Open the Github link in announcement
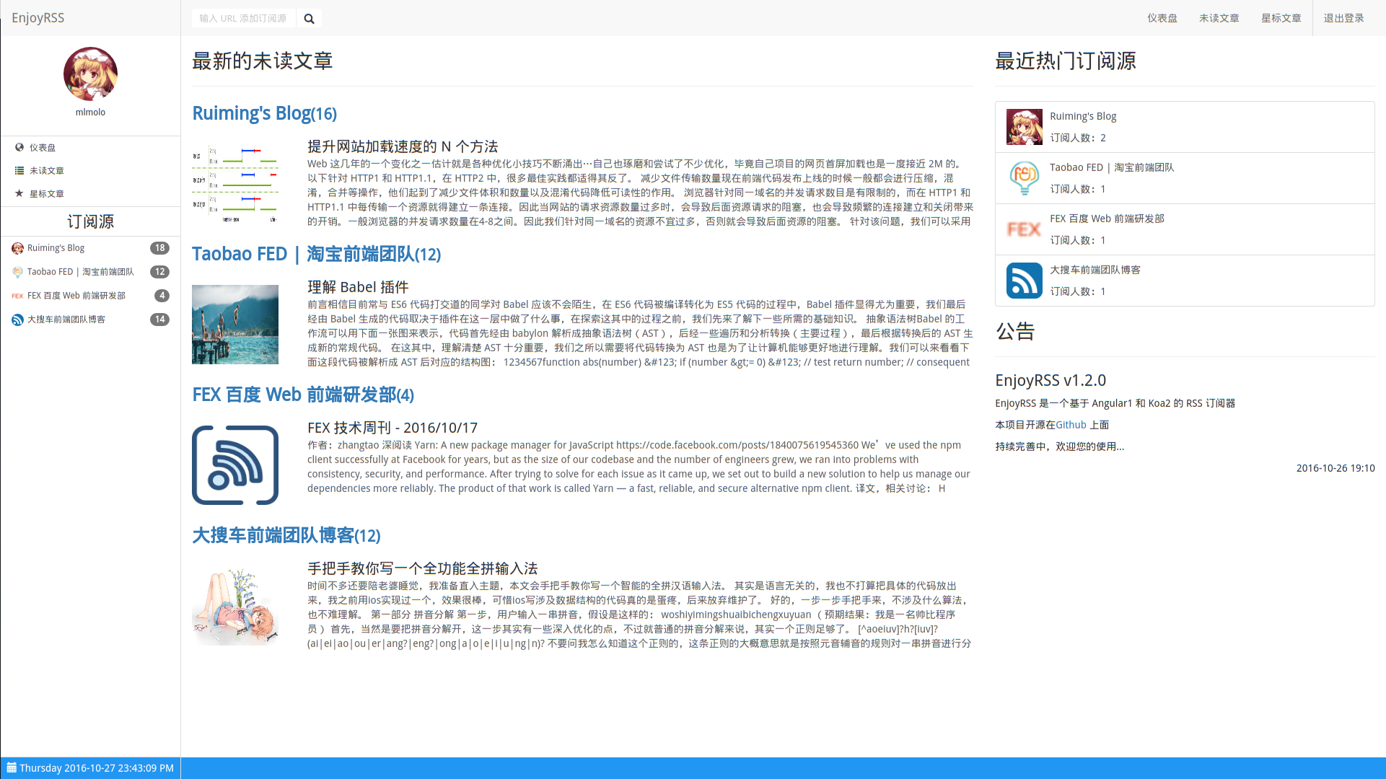 (x=1071, y=425)
